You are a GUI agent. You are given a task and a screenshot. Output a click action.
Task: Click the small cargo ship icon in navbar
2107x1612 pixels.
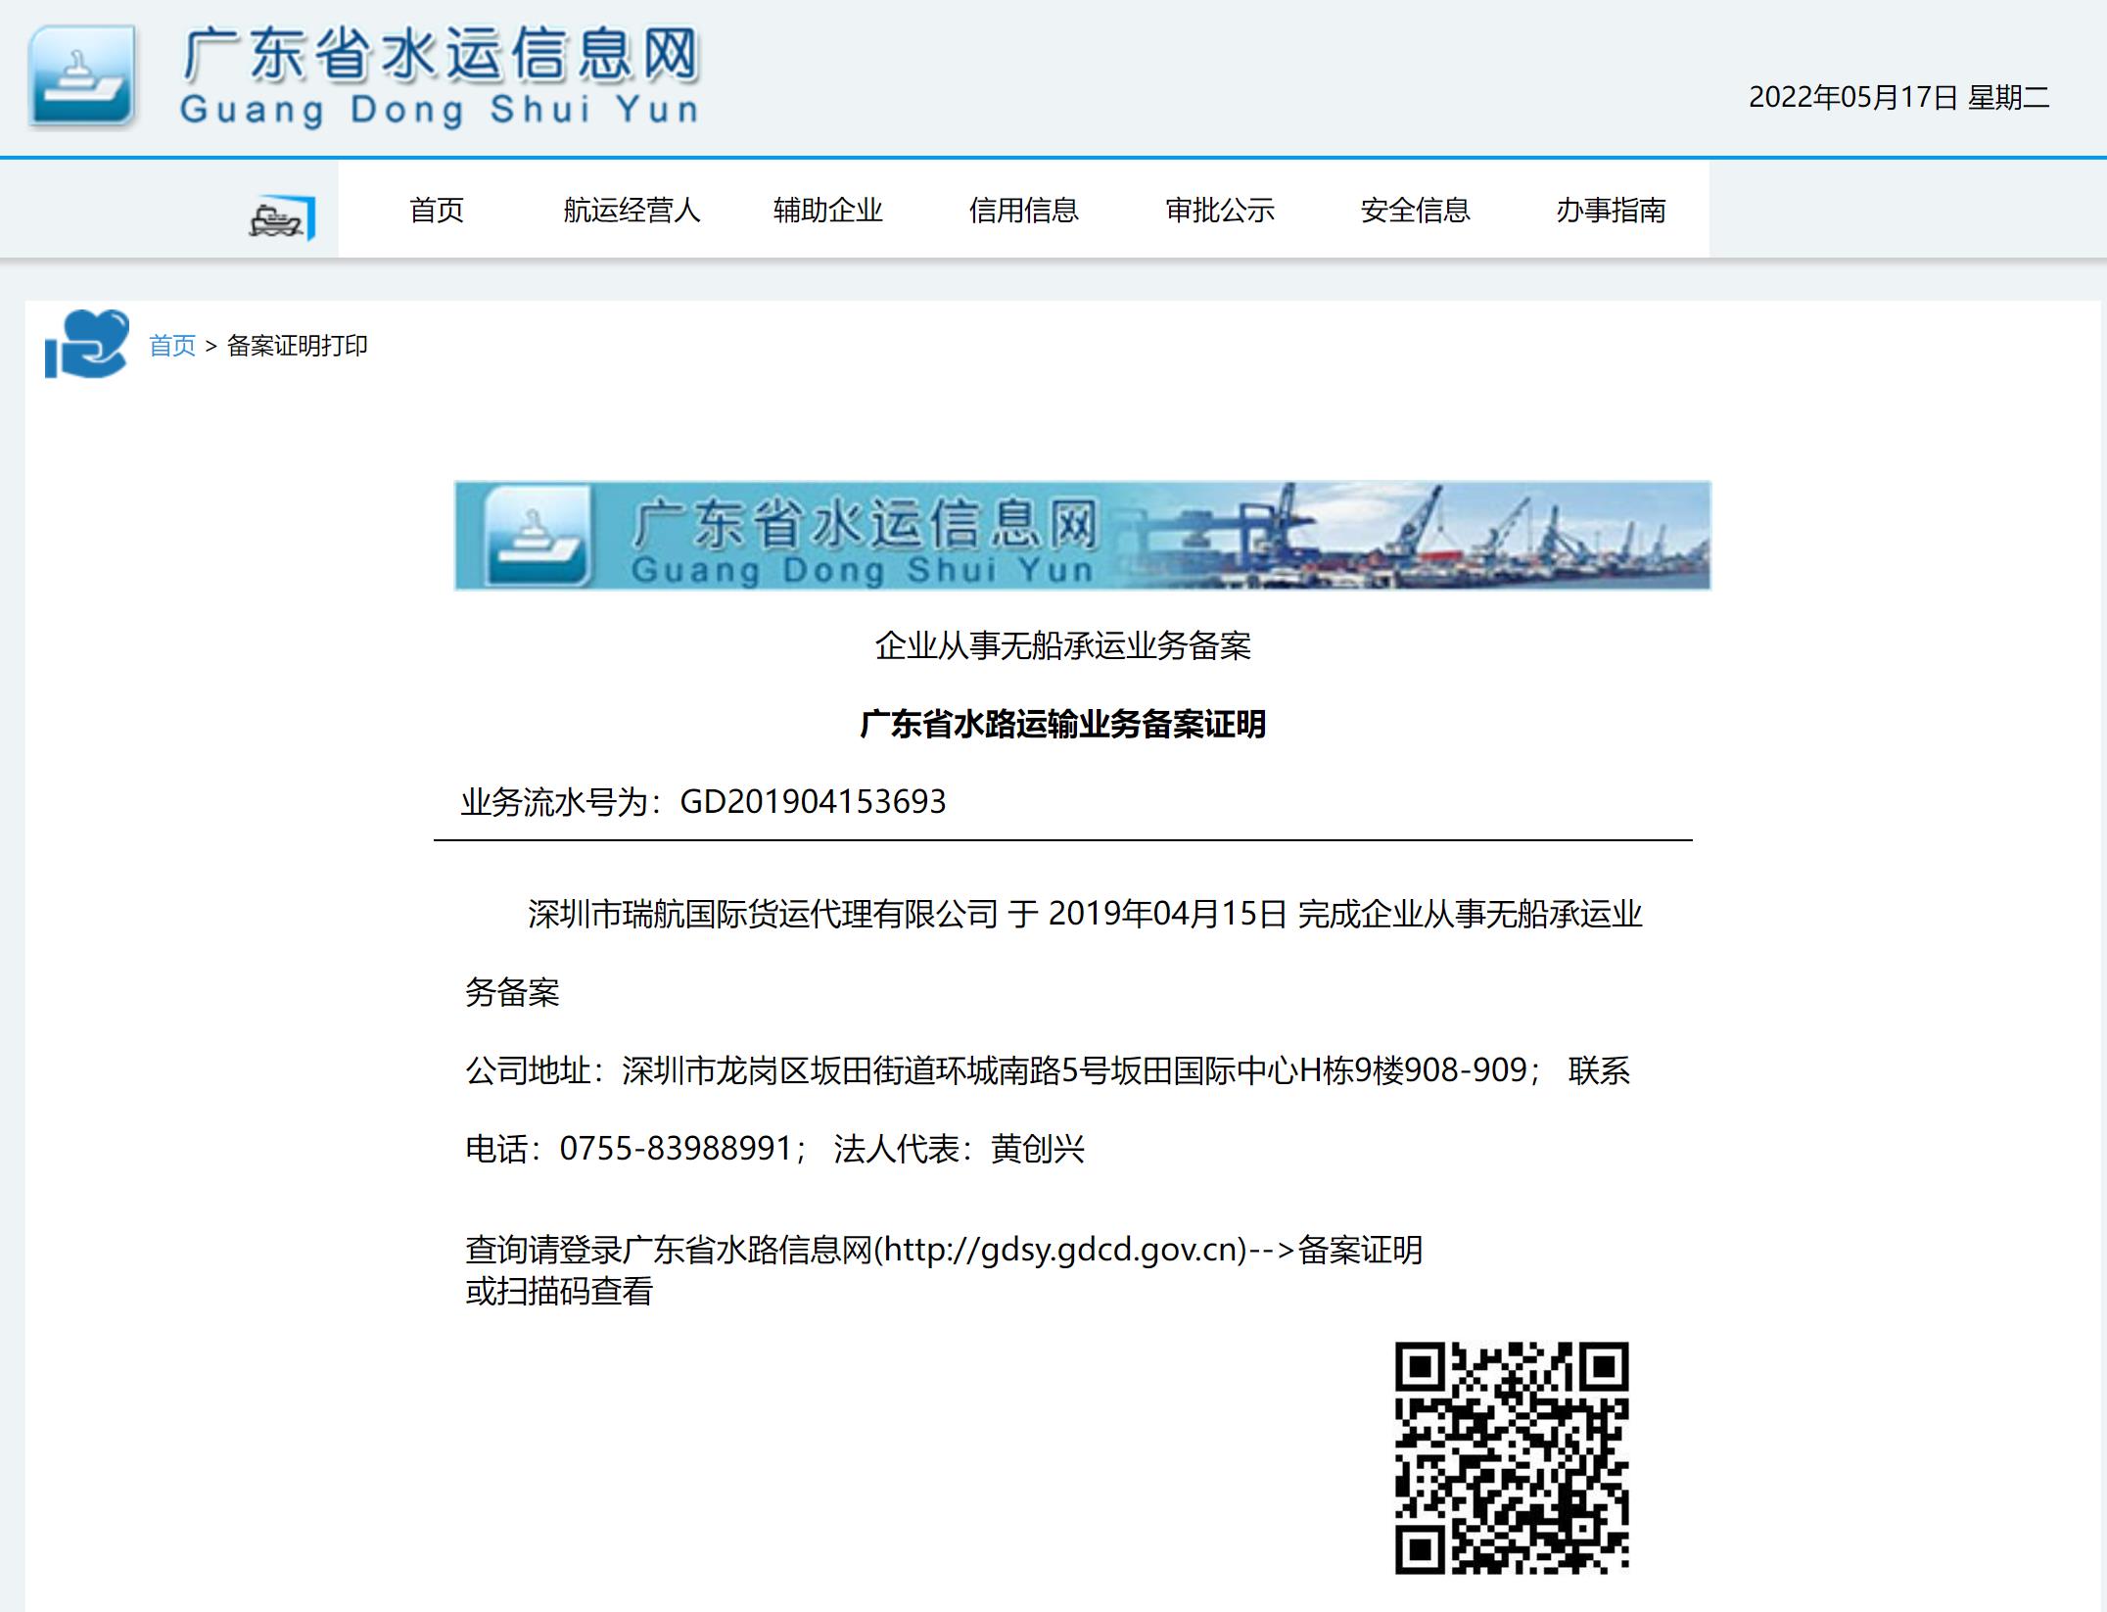tap(282, 218)
